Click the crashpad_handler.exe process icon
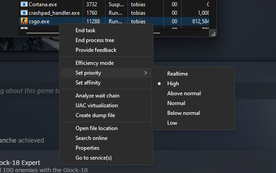This screenshot has height=173, width=276. click(24, 13)
